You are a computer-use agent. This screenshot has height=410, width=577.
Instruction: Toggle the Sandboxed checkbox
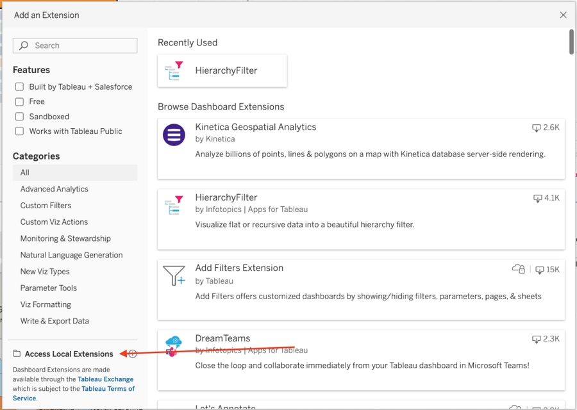coord(19,117)
